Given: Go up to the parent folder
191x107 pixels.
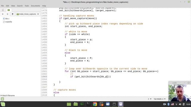Looking at the screenshot, I should click(13, 14).
